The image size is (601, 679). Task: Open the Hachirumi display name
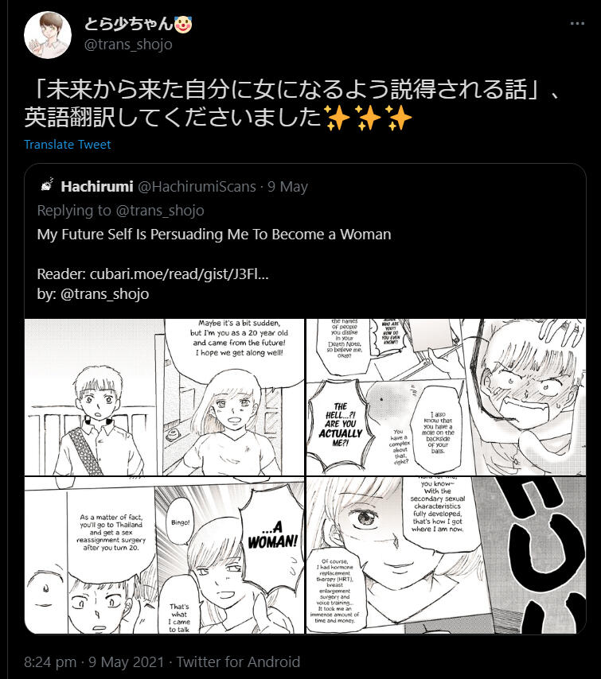click(96, 187)
